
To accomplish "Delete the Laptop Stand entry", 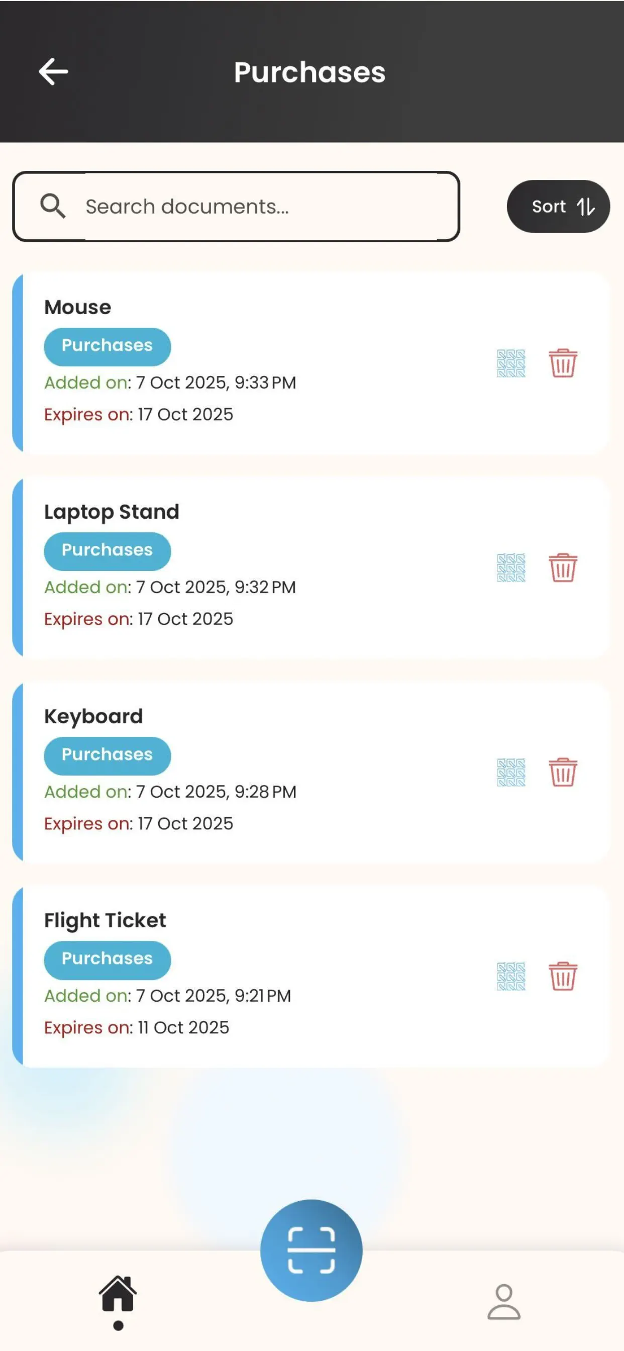I will click(x=563, y=567).
